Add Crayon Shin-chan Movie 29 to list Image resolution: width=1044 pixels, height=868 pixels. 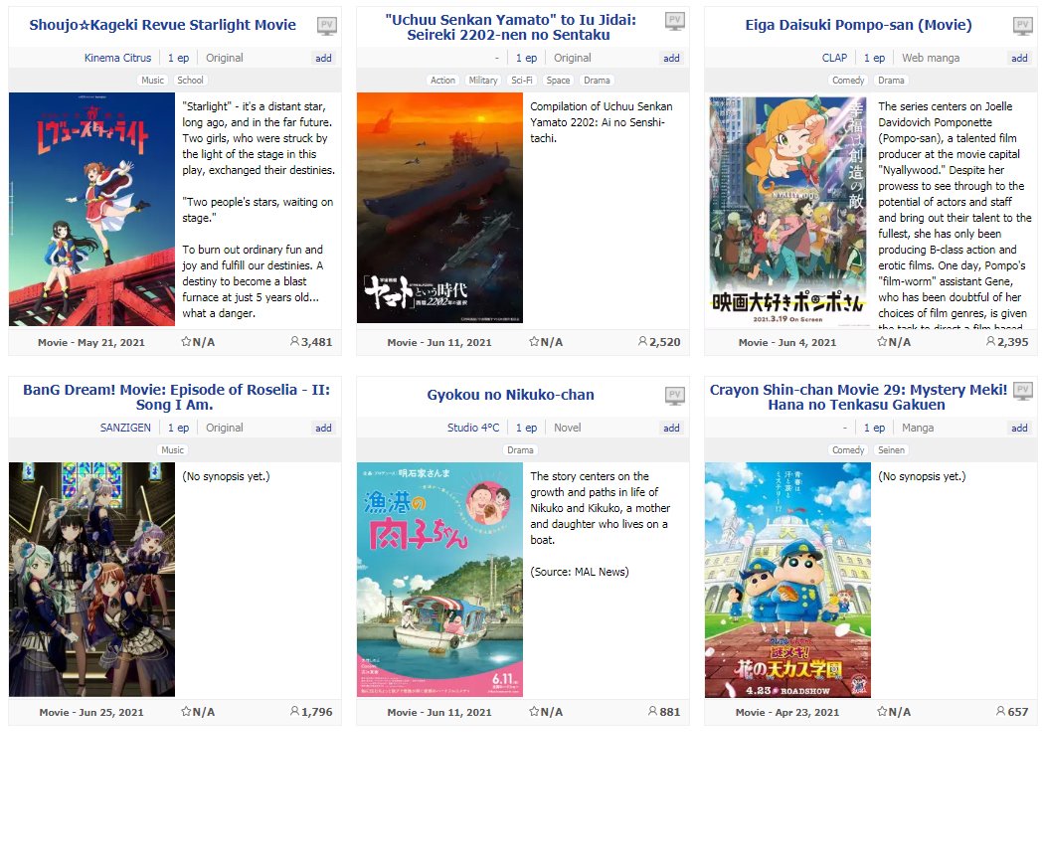pyautogui.click(x=1019, y=428)
